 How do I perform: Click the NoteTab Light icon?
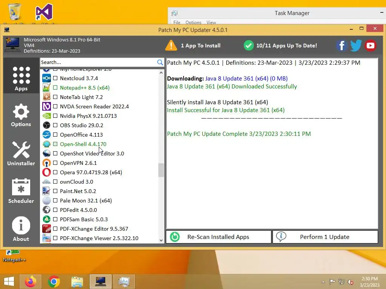pos(46,97)
